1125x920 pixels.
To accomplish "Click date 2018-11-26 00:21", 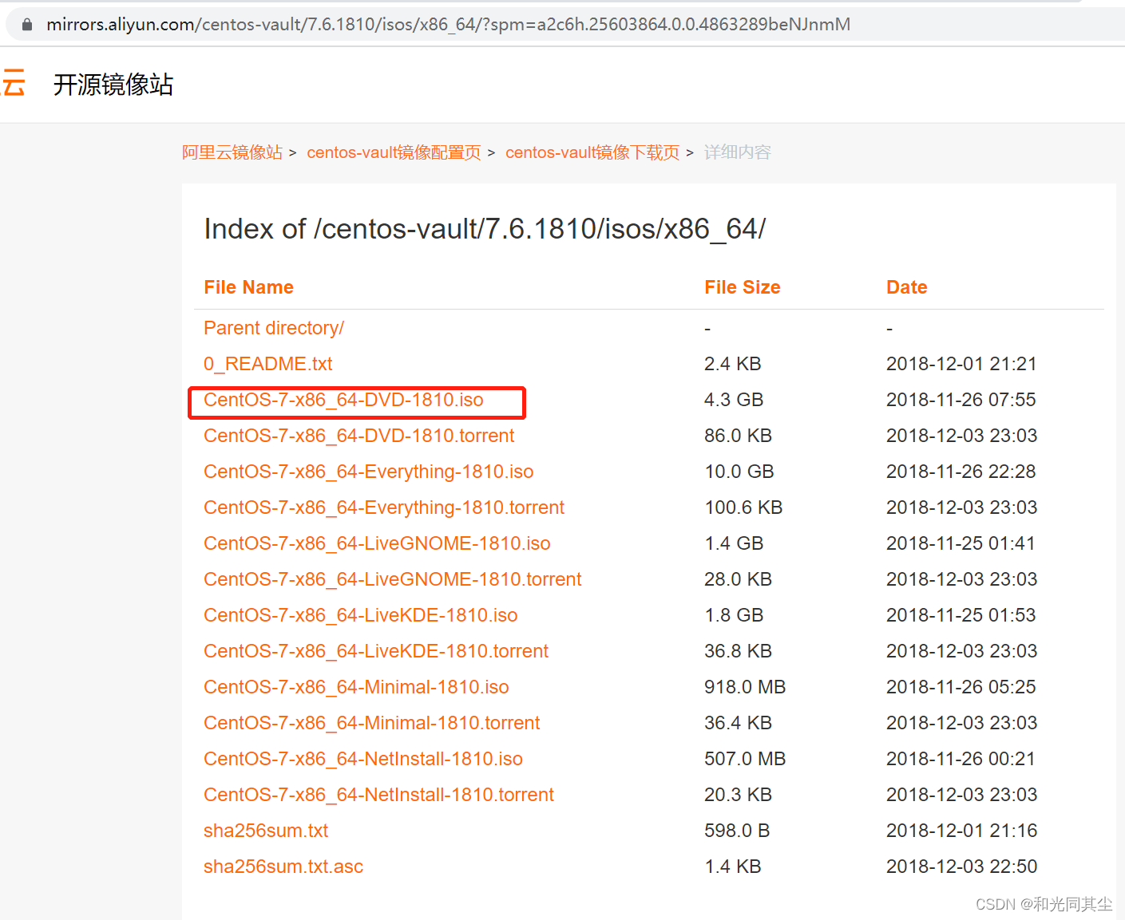I will click(961, 759).
